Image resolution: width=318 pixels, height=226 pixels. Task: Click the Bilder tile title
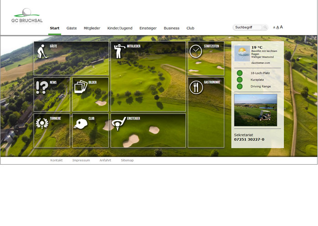(93, 82)
